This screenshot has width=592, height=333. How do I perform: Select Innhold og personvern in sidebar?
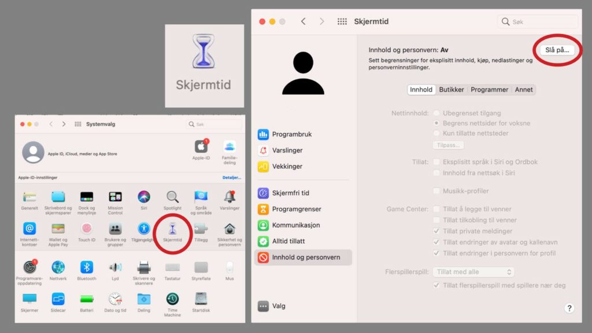point(303,257)
